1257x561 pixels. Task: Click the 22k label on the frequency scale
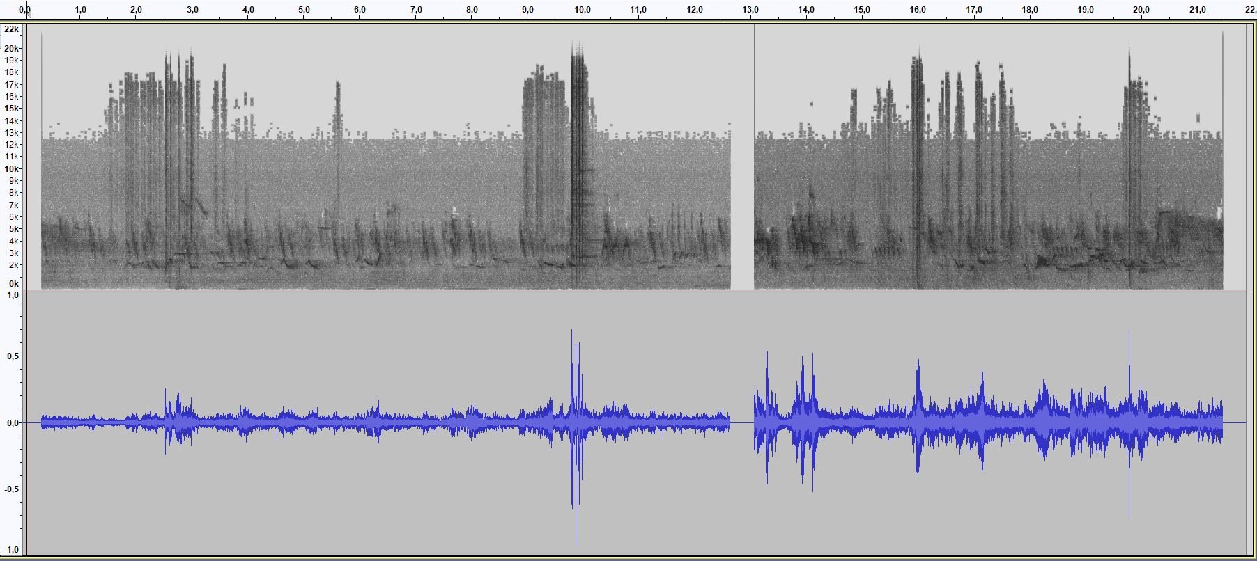click(12, 29)
